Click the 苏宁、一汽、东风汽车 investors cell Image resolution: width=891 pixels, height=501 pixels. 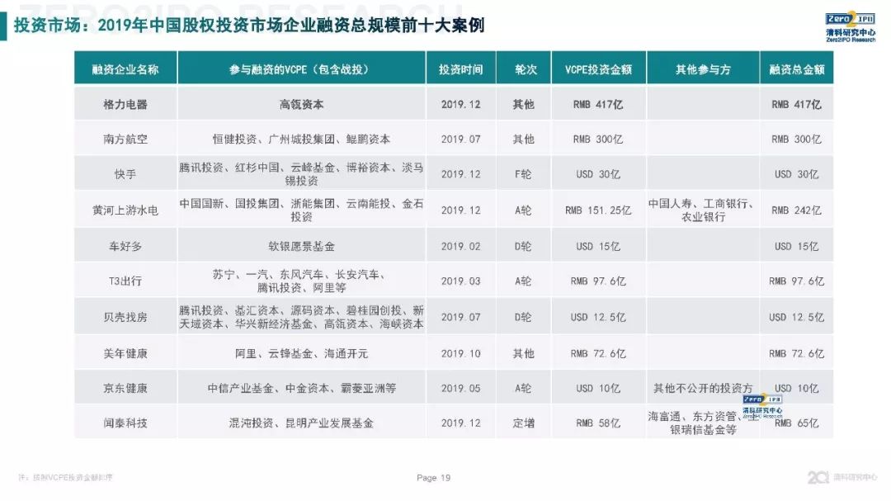pyautogui.click(x=301, y=281)
